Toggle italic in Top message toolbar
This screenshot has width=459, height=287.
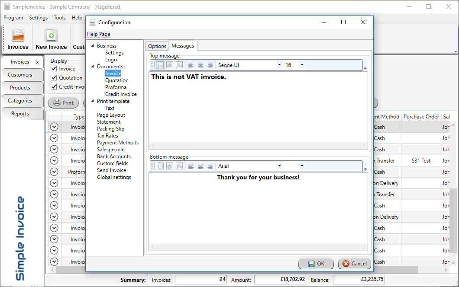[169, 65]
